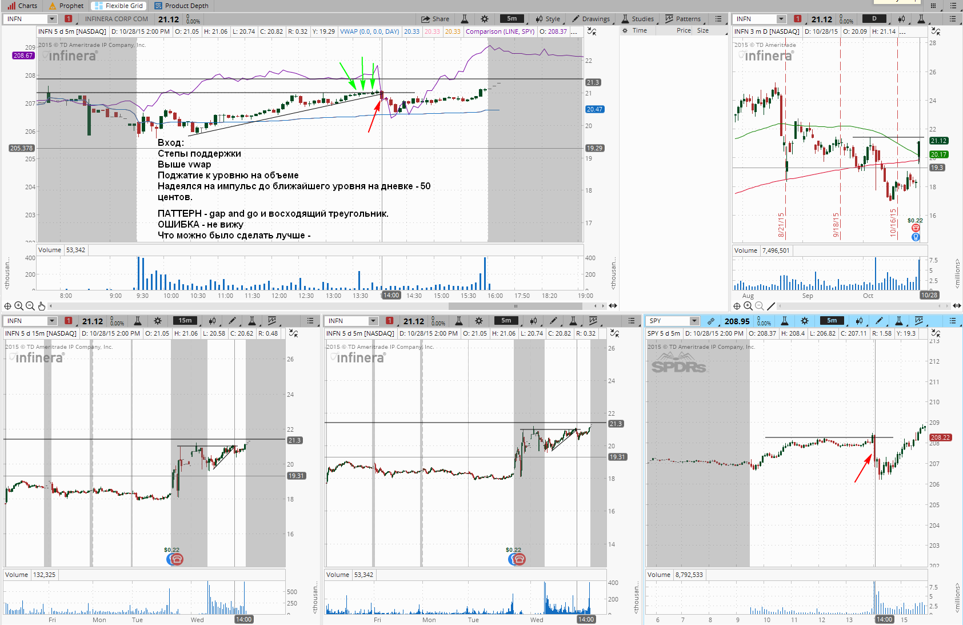Screen dimensions: 963x625
Task: Click collapse header icon in daily chart
Action: click(936, 31)
